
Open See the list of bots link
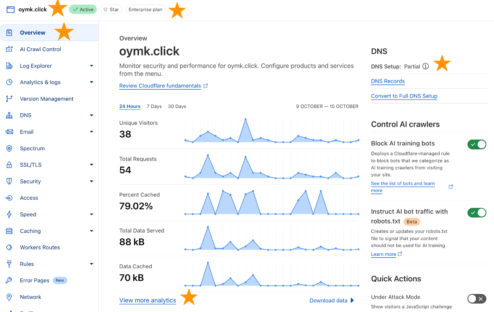(x=403, y=187)
